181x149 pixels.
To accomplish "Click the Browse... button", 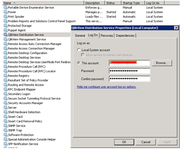I will [x=162, y=63].
